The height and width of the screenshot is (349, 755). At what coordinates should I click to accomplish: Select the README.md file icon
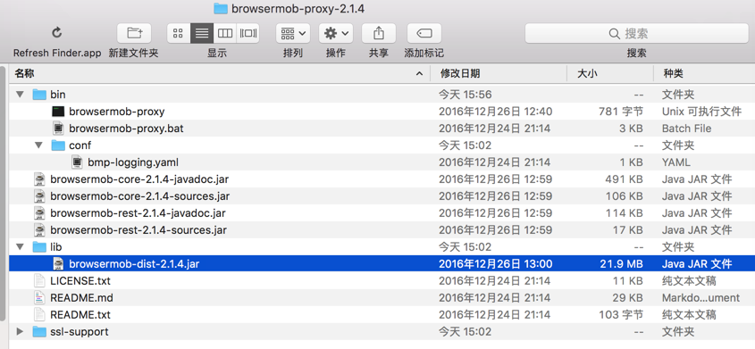click(x=39, y=297)
